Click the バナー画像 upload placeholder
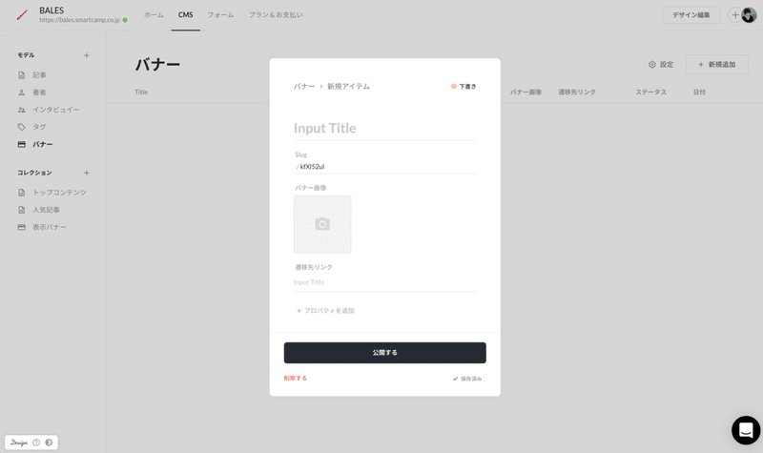The image size is (763, 453). [x=322, y=224]
